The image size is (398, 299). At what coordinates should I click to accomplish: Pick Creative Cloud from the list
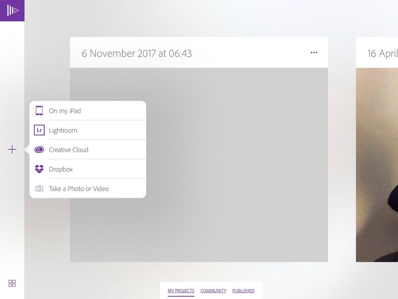(x=88, y=150)
